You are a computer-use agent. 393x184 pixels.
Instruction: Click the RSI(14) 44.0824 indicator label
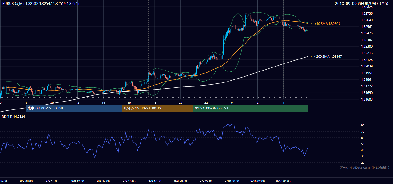tap(13, 117)
